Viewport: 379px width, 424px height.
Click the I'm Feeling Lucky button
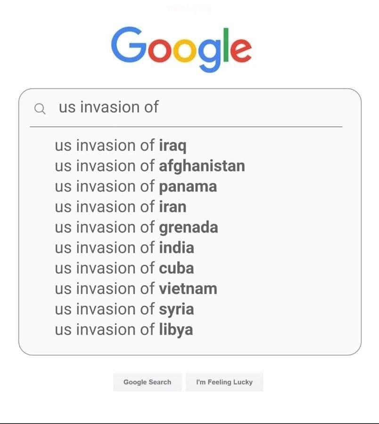click(x=224, y=382)
